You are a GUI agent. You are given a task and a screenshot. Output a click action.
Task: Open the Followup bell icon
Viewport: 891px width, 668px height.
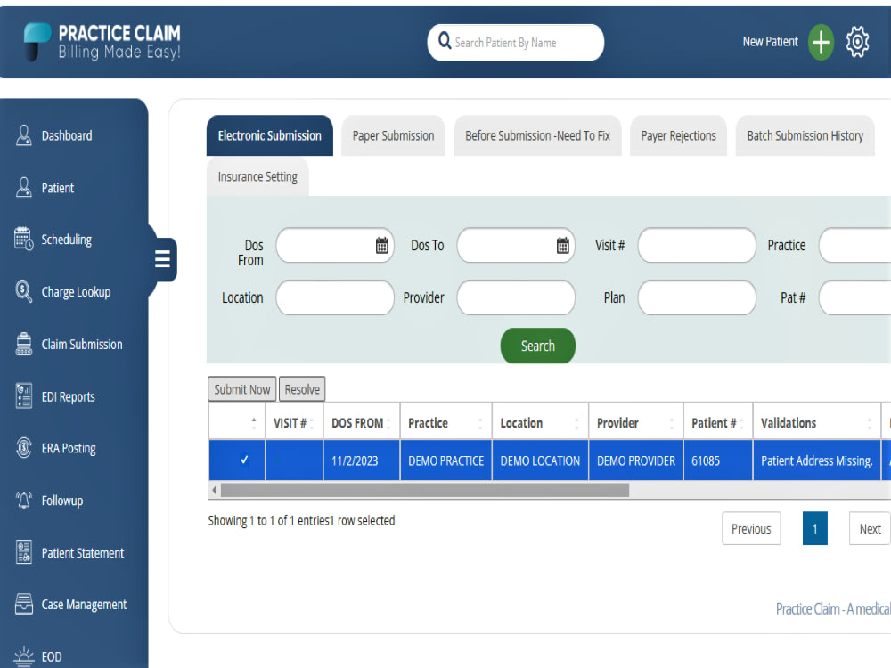[x=24, y=501]
